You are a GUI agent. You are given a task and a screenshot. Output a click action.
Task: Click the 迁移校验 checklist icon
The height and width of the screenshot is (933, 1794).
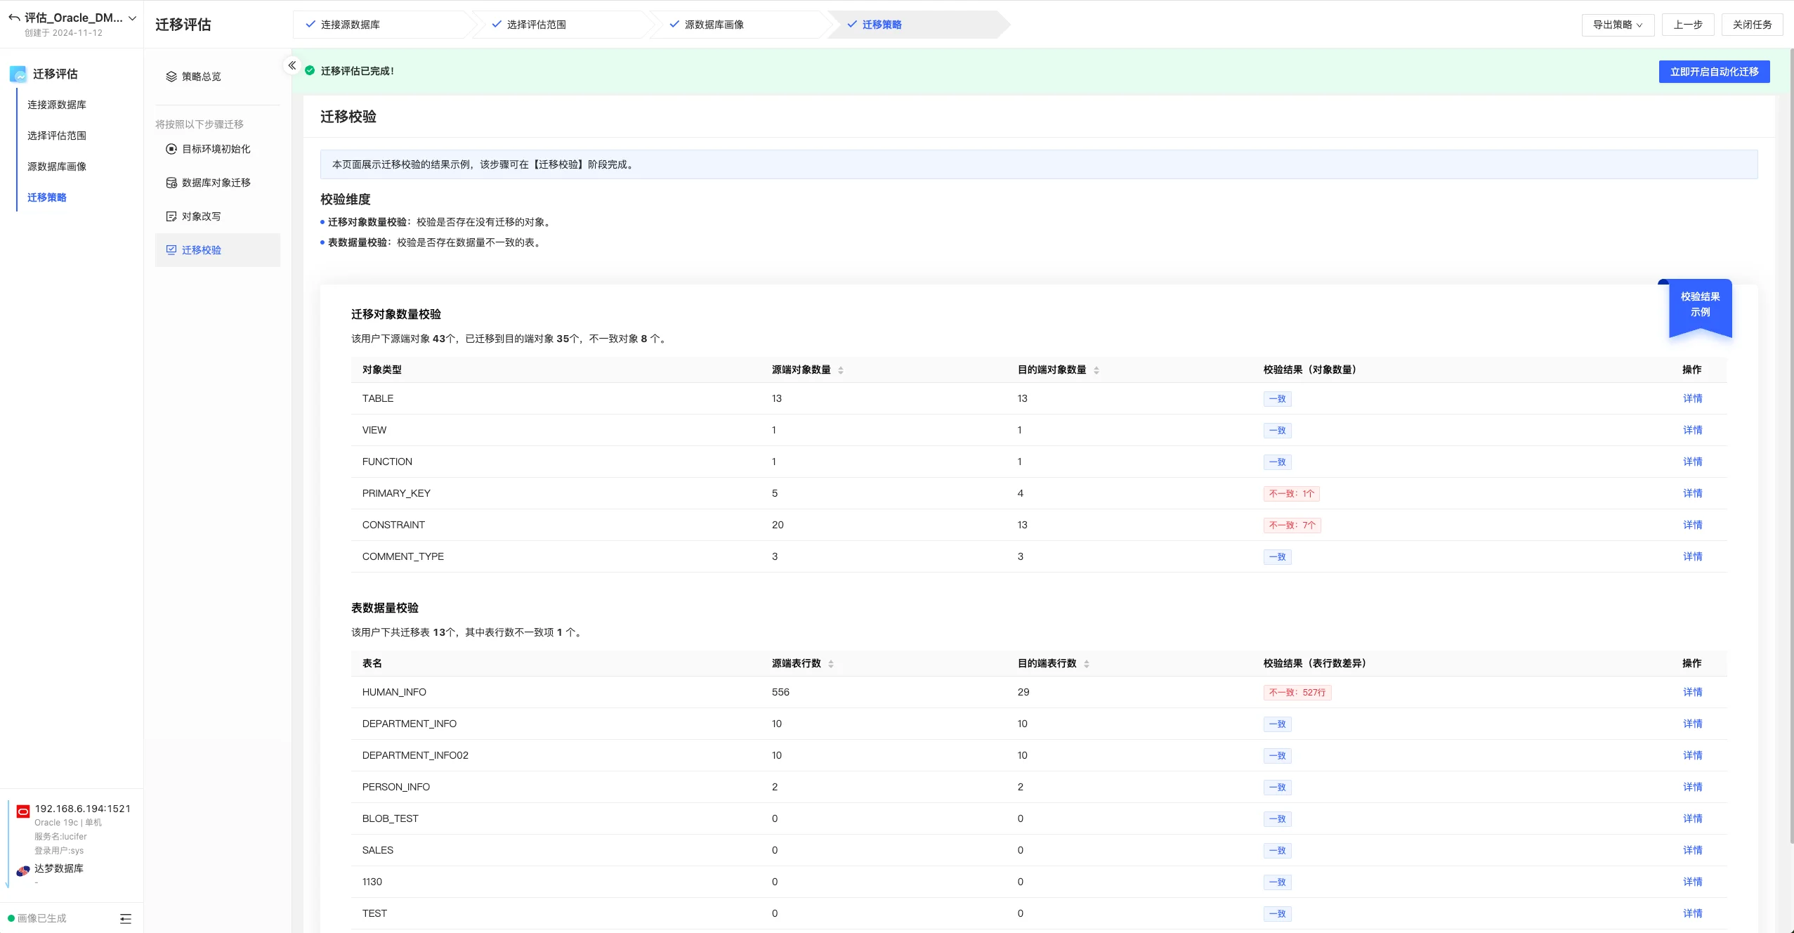pyautogui.click(x=171, y=250)
